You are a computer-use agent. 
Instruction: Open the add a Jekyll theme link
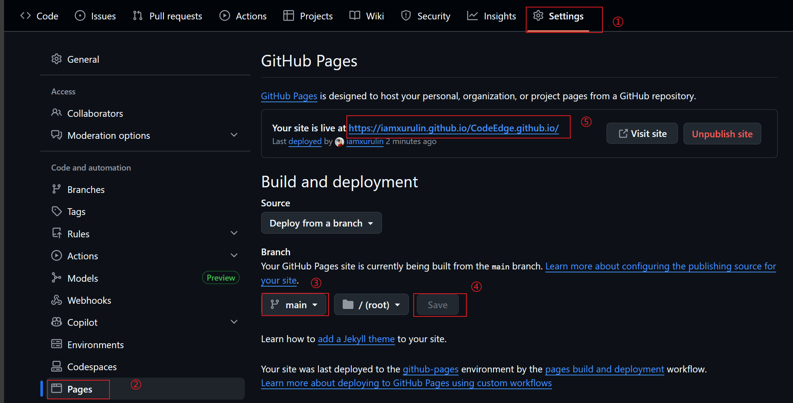click(356, 339)
